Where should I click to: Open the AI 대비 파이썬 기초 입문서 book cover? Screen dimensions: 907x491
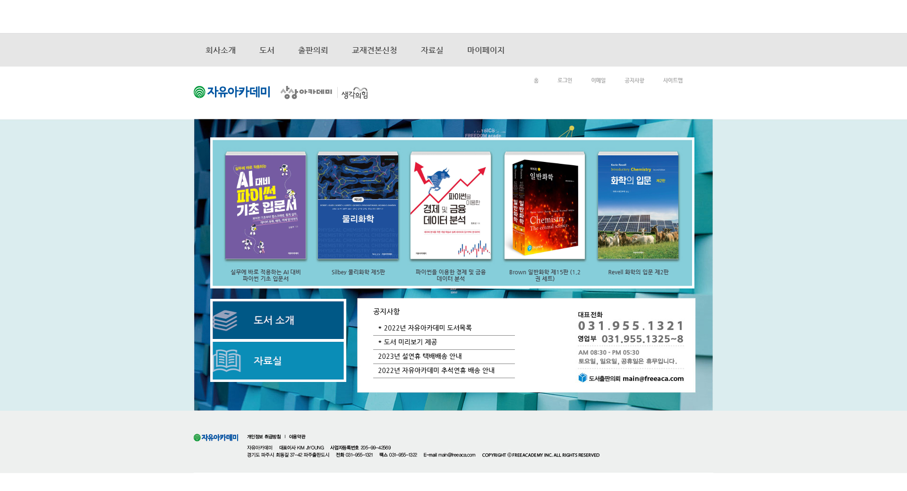[x=265, y=205]
